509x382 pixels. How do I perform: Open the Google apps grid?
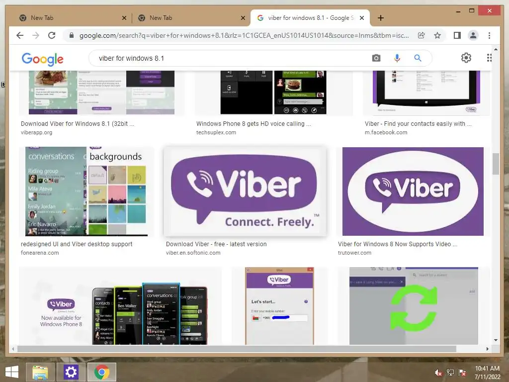(489, 58)
